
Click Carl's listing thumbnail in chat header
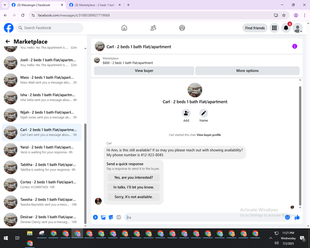(100, 46)
